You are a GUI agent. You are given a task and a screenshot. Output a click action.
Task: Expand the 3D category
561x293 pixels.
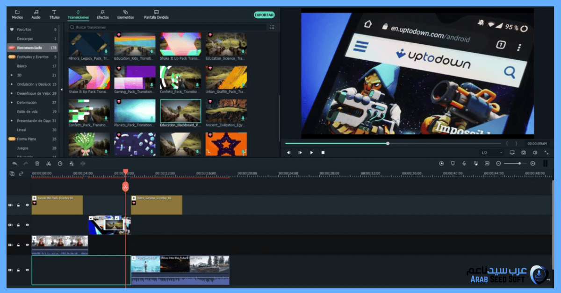(12, 75)
